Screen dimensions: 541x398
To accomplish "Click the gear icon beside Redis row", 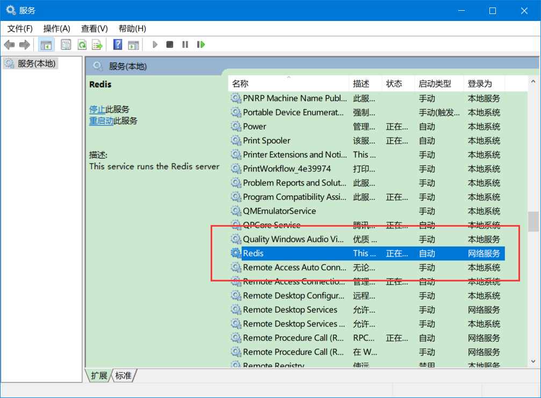I will point(236,253).
